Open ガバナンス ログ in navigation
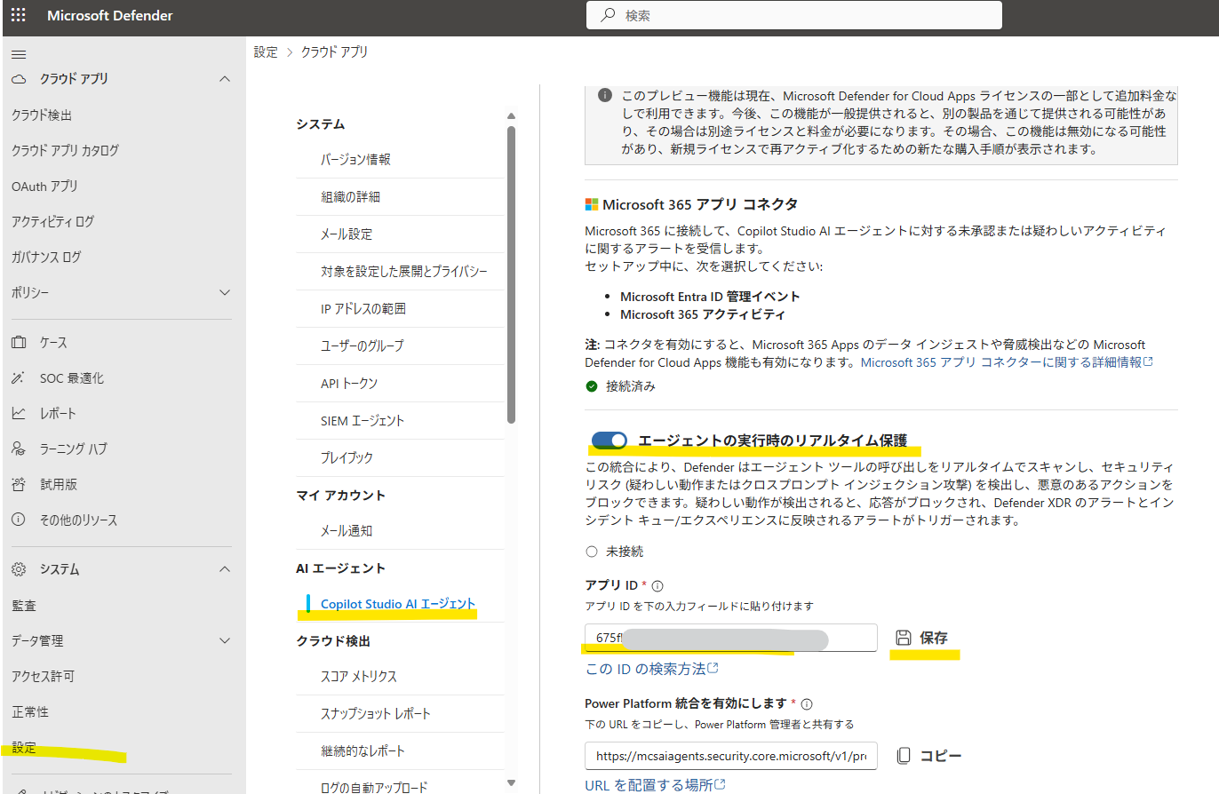This screenshot has width=1219, height=794. click(46, 258)
